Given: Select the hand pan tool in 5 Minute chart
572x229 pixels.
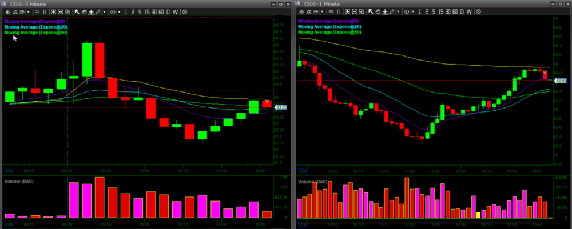Looking at the screenshot, I should click(84, 11).
